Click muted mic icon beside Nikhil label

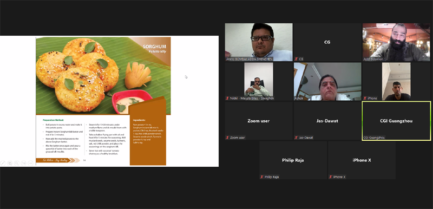point(227,99)
